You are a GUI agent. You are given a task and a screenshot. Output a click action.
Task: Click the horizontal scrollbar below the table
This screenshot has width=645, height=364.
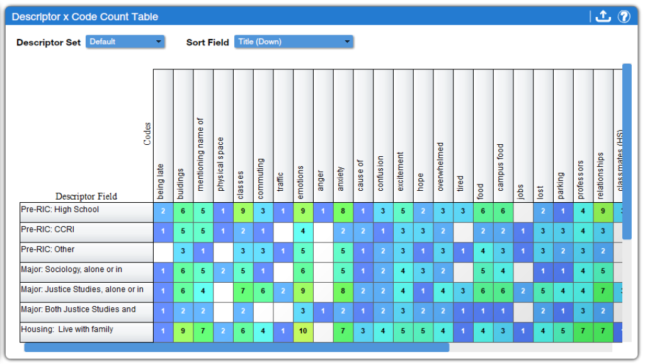pyautogui.click(x=236, y=348)
